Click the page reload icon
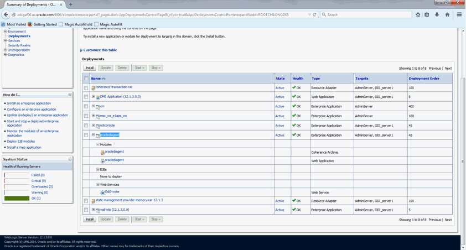 click(314, 14)
